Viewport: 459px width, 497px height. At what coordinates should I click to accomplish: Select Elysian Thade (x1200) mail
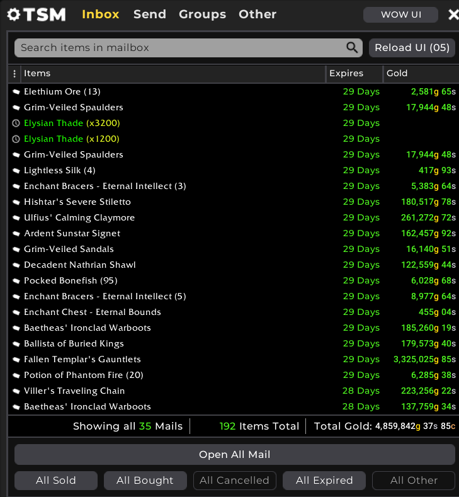(x=234, y=139)
